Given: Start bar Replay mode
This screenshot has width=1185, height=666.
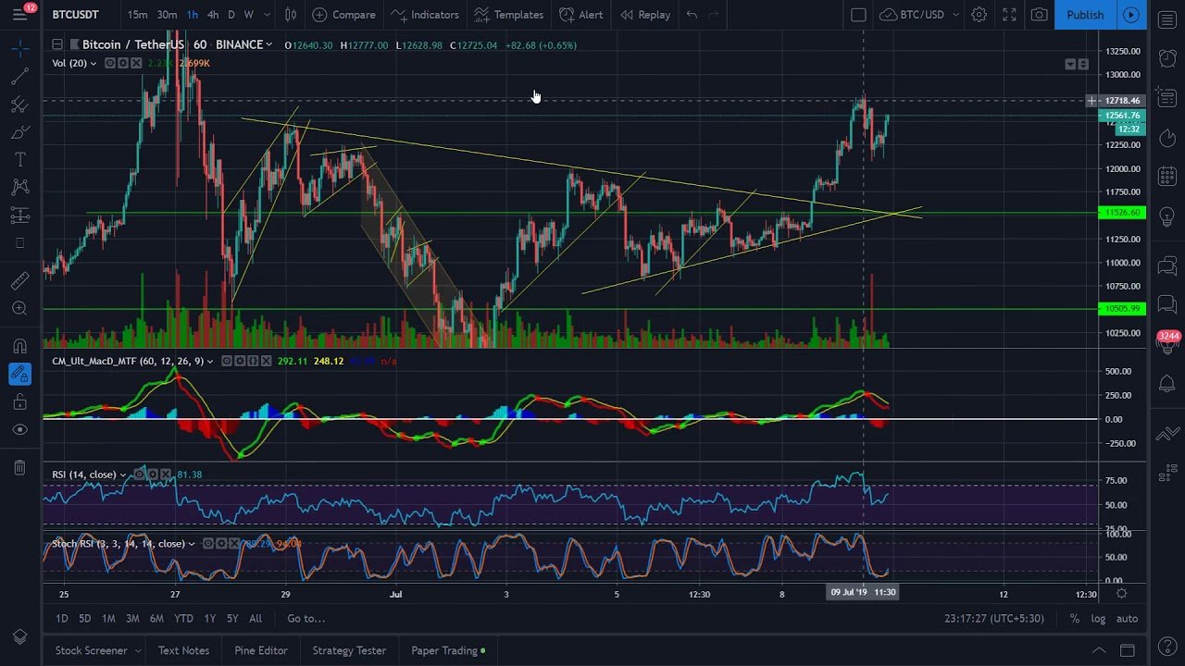Looking at the screenshot, I should (x=645, y=15).
